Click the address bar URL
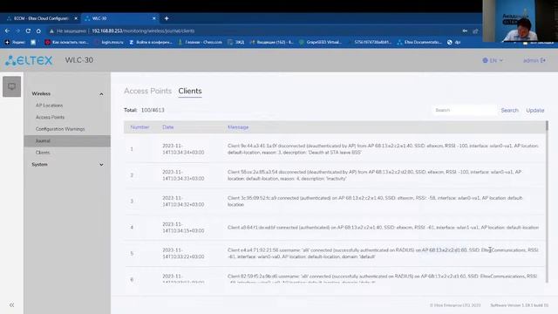This screenshot has width=558, height=314. (x=143, y=31)
